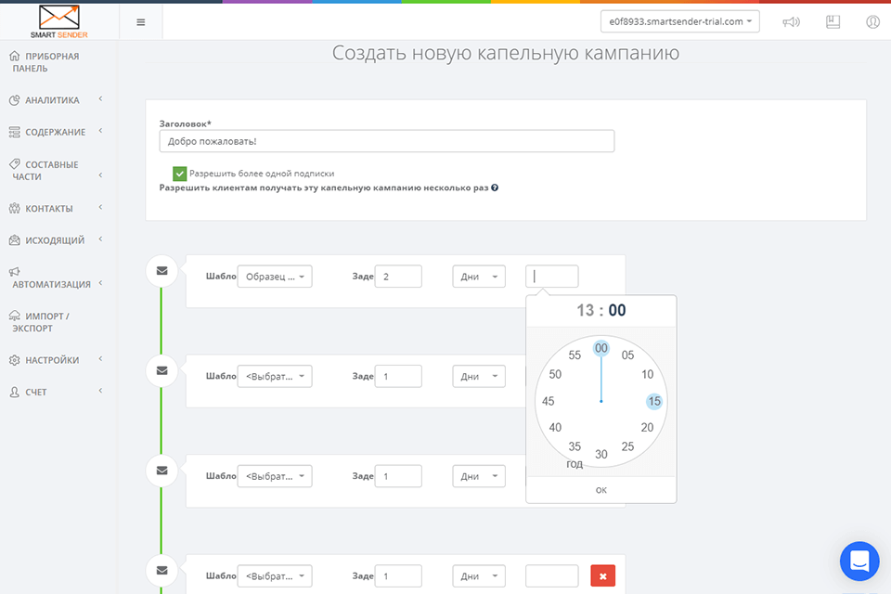
Task: Expand Содержание chevron arrow
Action: tap(100, 131)
